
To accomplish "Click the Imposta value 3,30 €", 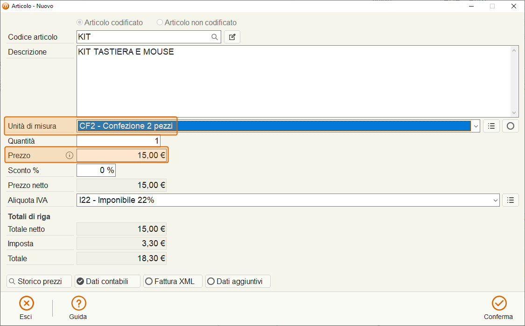I will 121,243.
